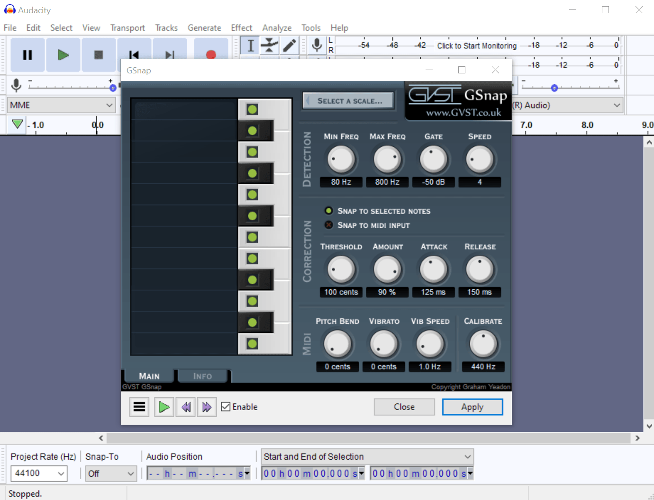Toggle the fourth piano key from top
Screen dimensions: 654x500
pos(252,173)
